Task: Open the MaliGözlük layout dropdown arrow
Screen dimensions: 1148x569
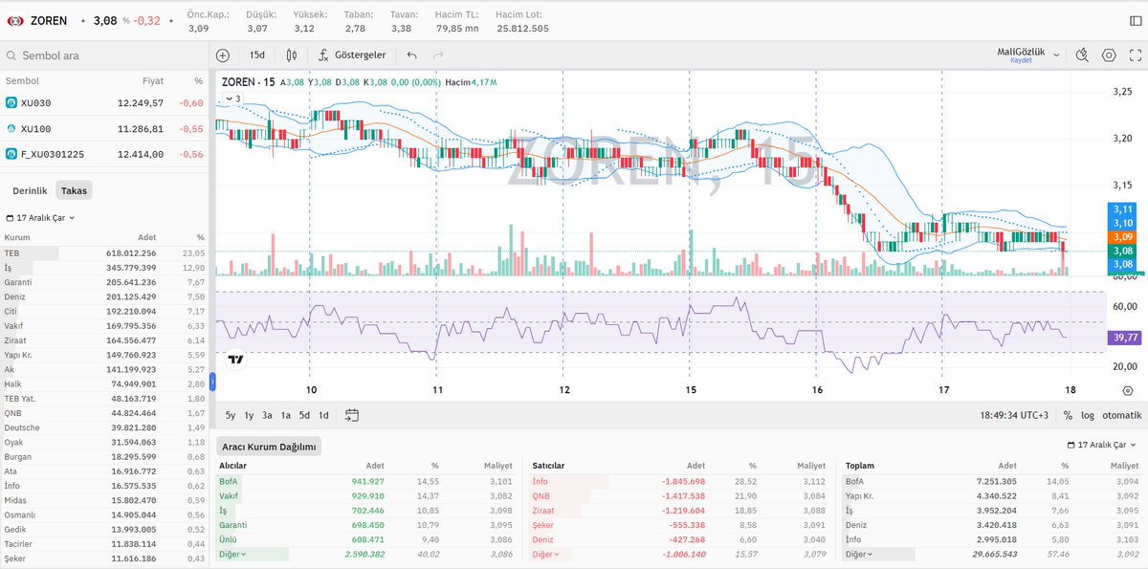Action: [x=1056, y=55]
